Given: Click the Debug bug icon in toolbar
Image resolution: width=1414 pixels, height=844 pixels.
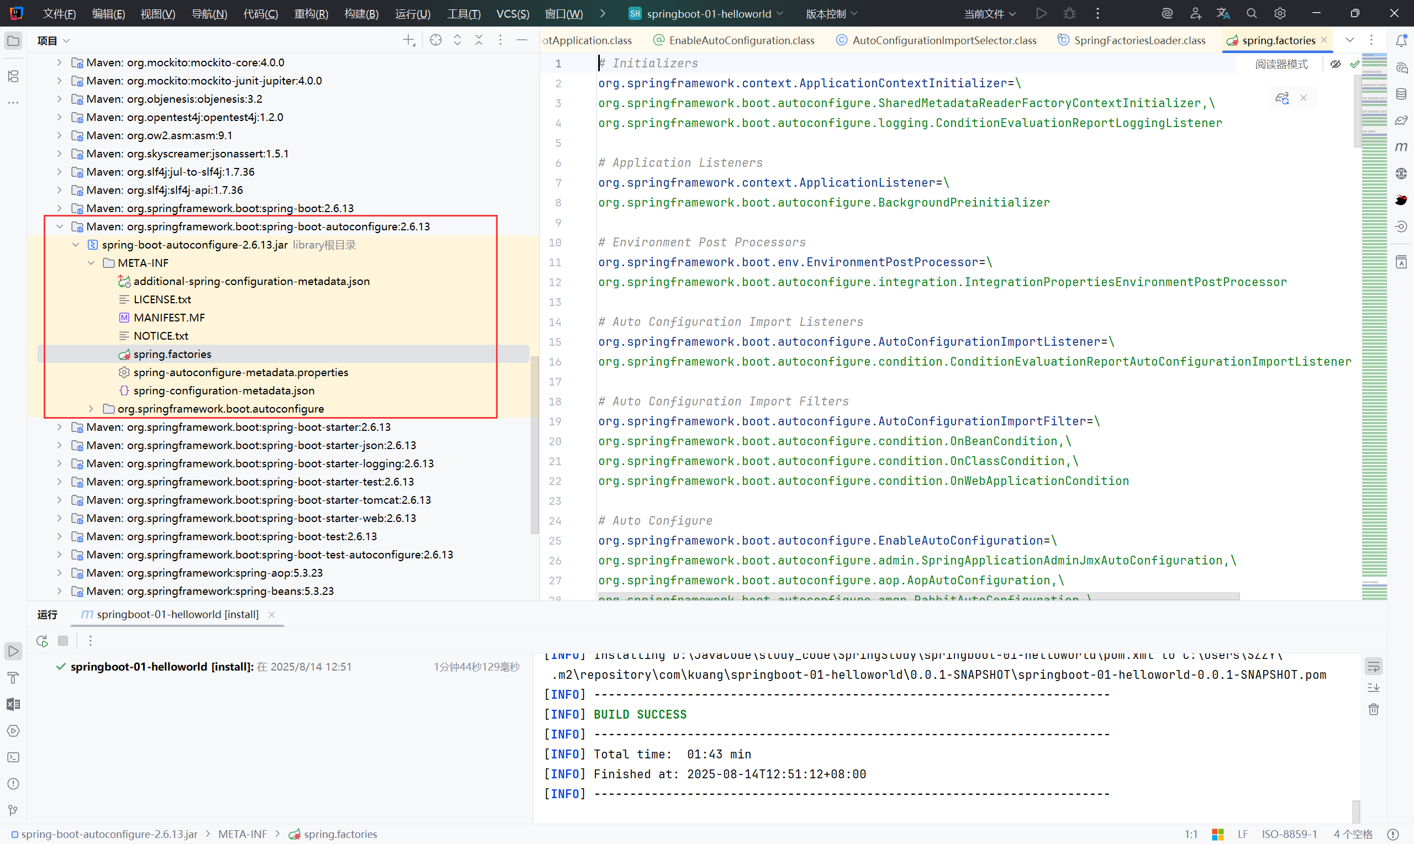Looking at the screenshot, I should (1069, 13).
